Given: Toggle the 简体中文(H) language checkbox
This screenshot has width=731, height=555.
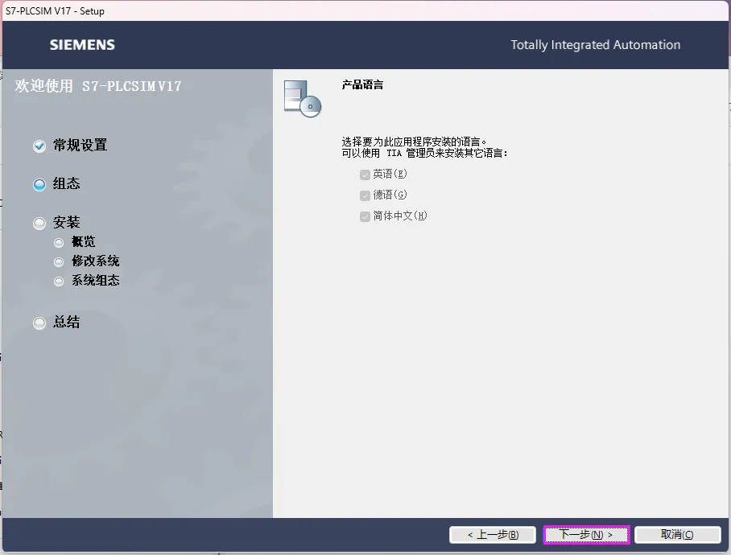Looking at the screenshot, I should [x=365, y=216].
